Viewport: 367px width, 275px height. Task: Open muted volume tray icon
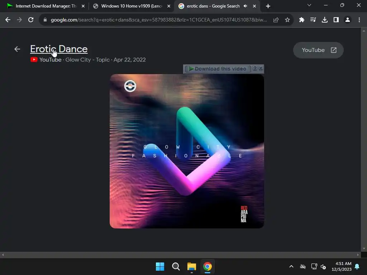(x=323, y=266)
